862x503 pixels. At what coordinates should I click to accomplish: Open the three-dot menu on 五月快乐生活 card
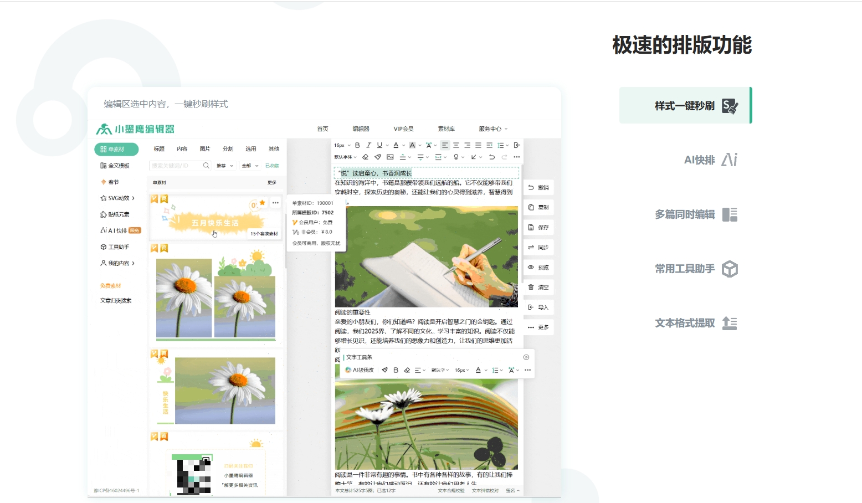pyautogui.click(x=275, y=203)
